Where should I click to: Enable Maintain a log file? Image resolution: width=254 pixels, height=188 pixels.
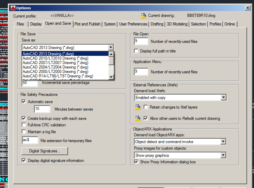(x=24, y=131)
